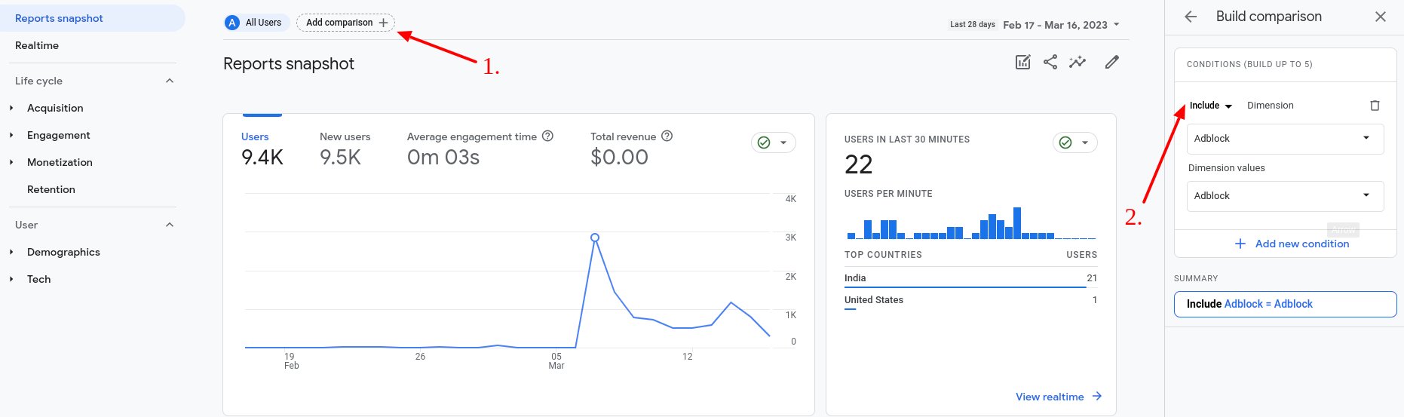Viewport: 1404px width, 417px height.
Task: Close the Build comparison panel
Action: tap(1380, 17)
